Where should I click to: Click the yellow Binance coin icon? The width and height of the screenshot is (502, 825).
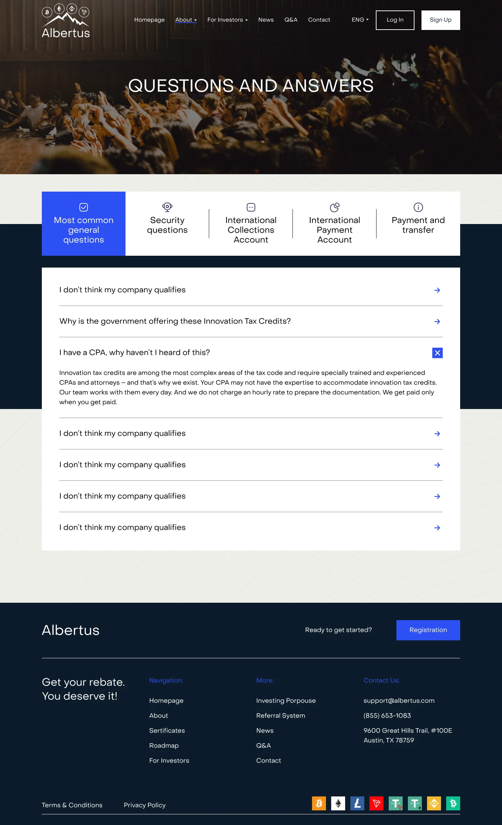pyautogui.click(x=434, y=803)
